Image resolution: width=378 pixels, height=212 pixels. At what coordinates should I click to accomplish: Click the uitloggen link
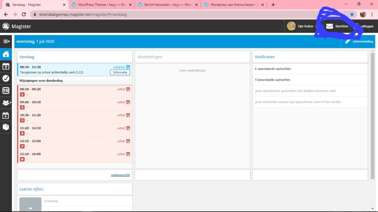[x=366, y=26]
